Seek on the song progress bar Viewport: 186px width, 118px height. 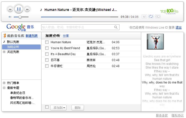point(79,17)
